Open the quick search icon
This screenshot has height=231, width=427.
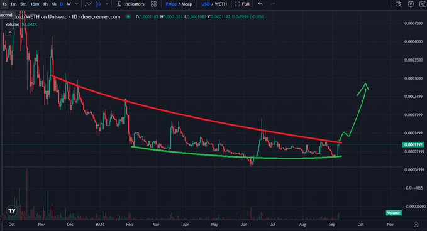(x=398, y=4)
